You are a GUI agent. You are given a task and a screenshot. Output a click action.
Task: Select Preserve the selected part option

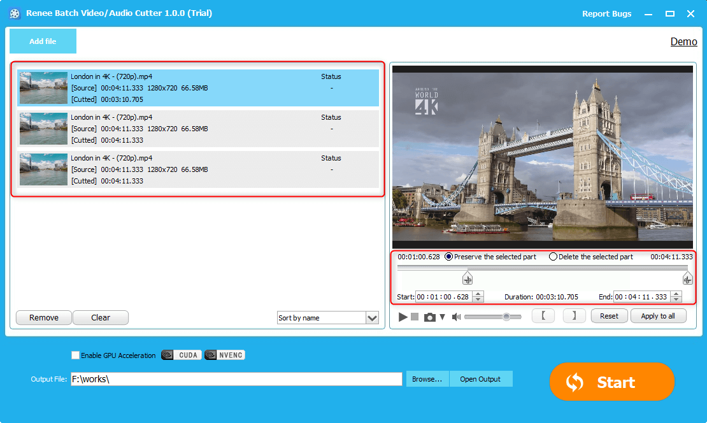(x=449, y=257)
